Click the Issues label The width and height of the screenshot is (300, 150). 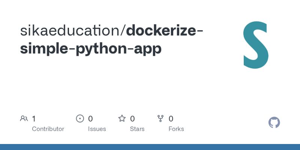click(97, 129)
